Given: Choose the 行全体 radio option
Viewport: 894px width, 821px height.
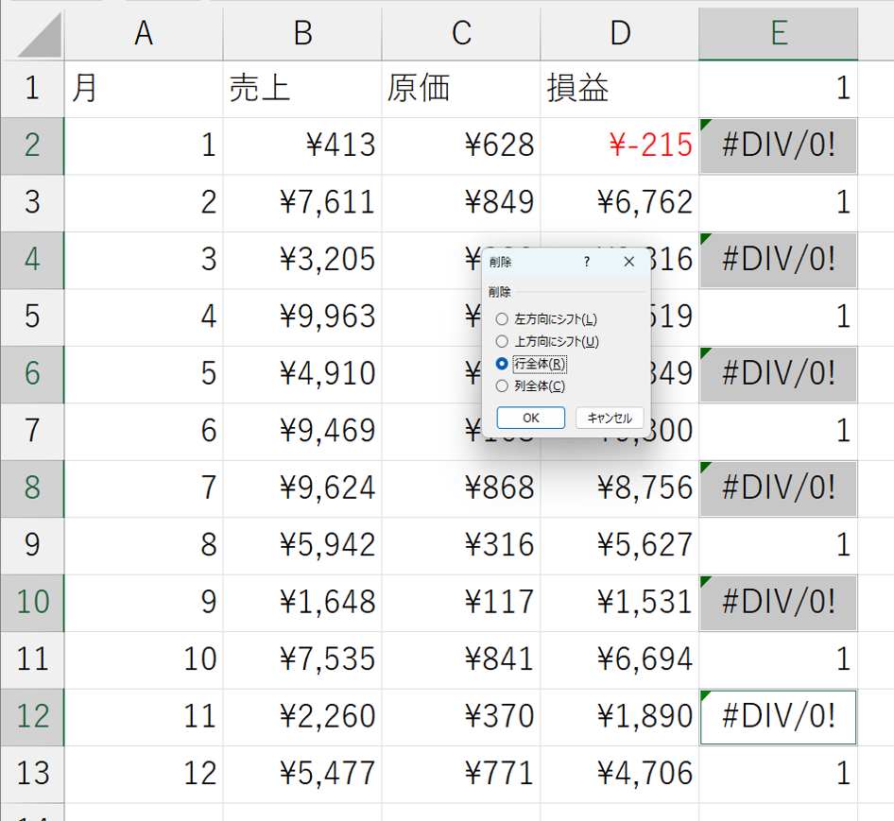Looking at the screenshot, I should 502,364.
